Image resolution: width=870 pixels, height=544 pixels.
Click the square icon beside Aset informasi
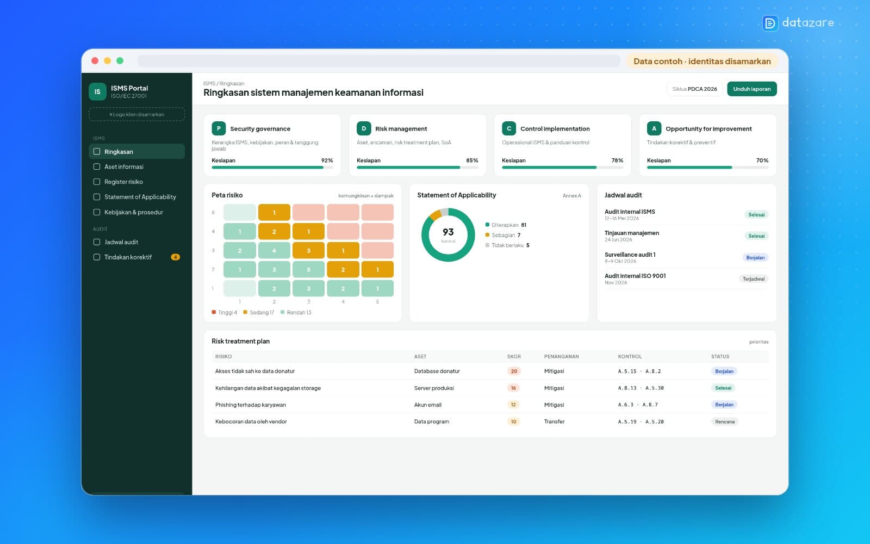pos(97,167)
